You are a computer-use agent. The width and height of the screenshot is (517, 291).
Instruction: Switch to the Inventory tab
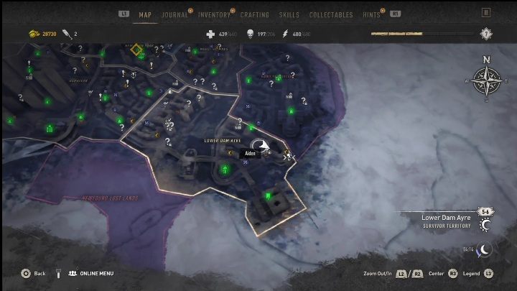(x=214, y=15)
